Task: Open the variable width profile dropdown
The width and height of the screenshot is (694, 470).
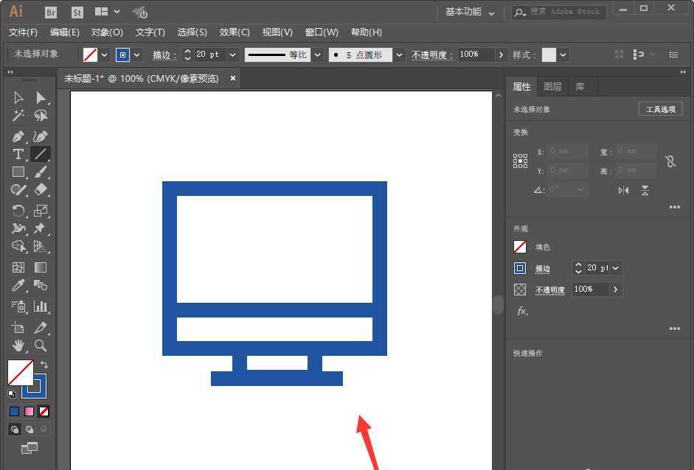Action: tap(317, 55)
